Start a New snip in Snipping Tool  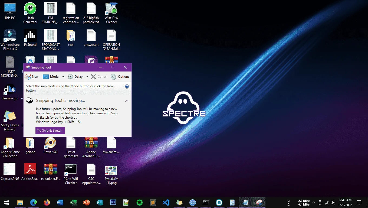click(x=32, y=77)
